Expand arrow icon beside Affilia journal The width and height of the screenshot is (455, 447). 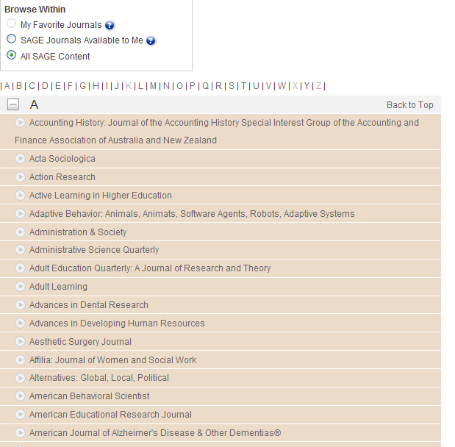[20, 360]
